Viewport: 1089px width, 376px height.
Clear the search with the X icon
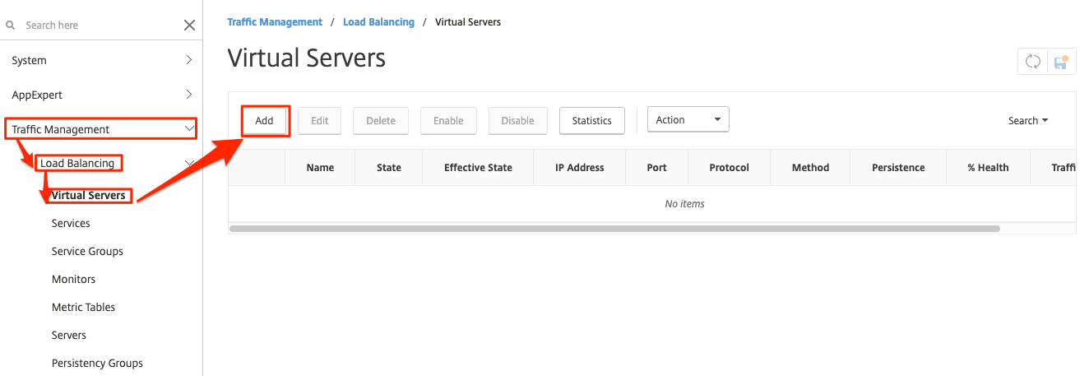[x=189, y=26]
